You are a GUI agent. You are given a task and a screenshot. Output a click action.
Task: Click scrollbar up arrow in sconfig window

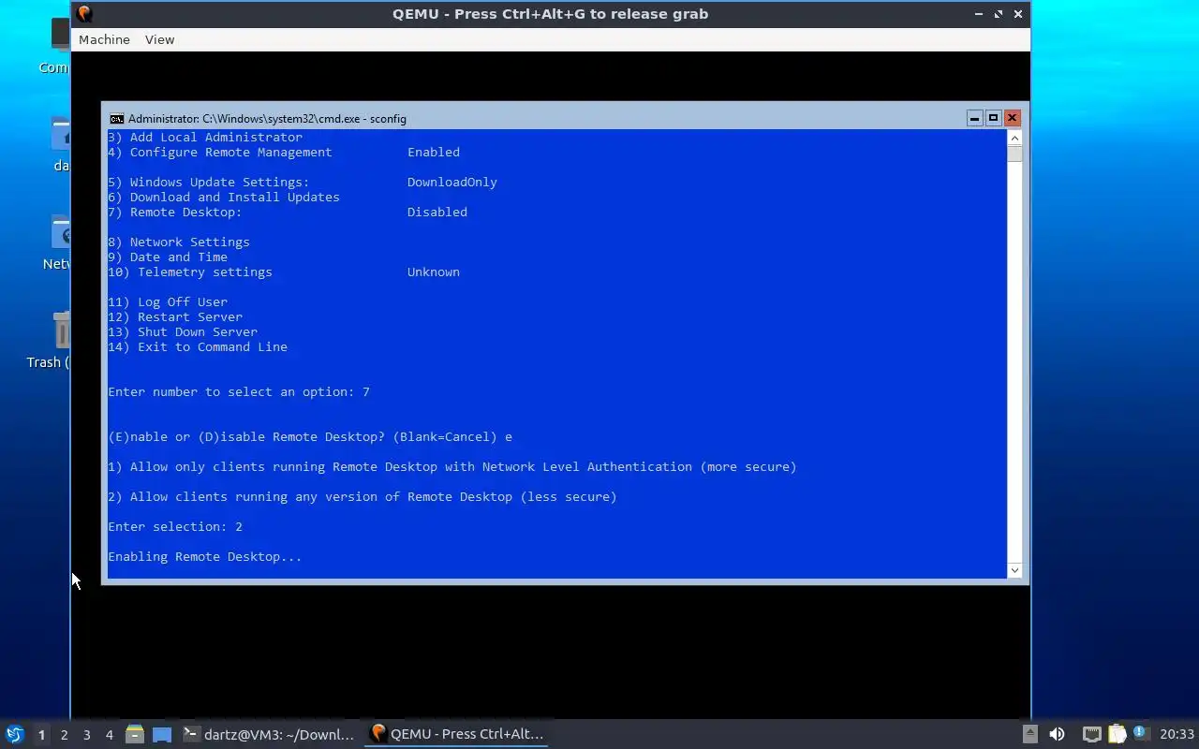(x=1014, y=138)
